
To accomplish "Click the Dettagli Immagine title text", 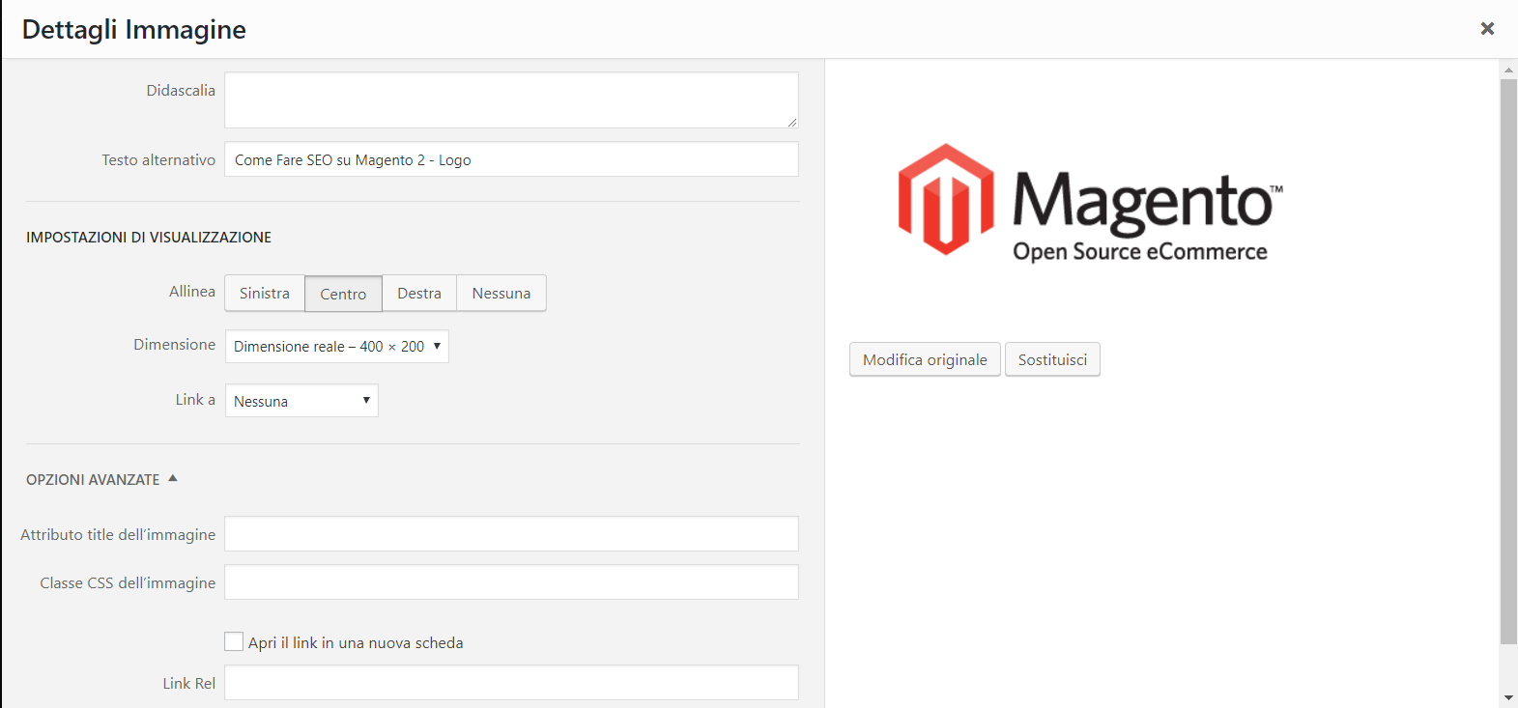I will [x=134, y=30].
